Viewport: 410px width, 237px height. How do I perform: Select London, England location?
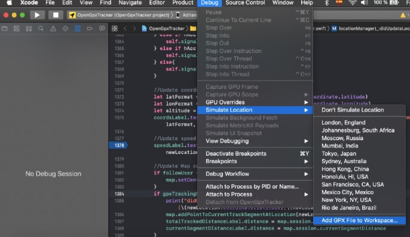(x=360, y=122)
